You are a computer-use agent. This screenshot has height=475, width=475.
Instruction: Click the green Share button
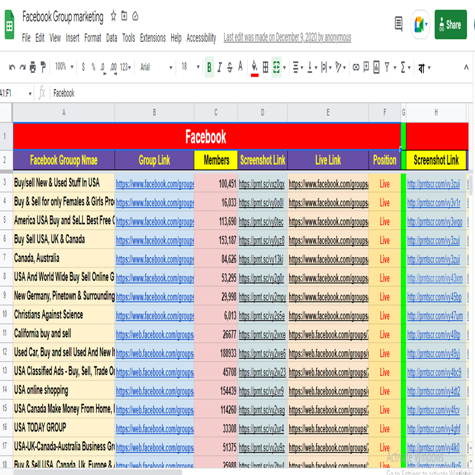coord(450,25)
